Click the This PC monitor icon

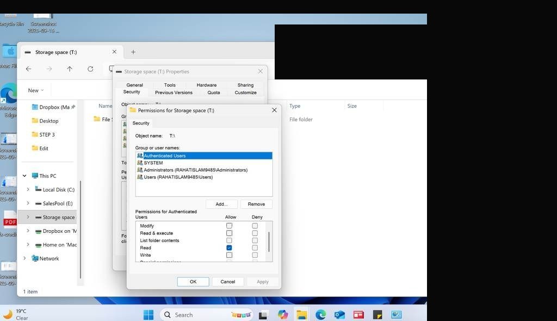(35, 176)
